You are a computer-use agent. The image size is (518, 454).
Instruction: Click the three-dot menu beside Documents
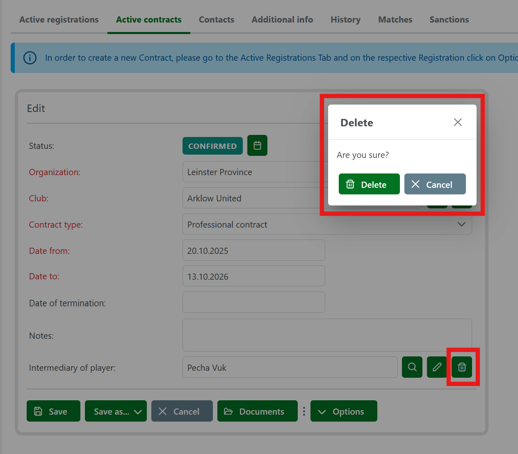pos(304,411)
